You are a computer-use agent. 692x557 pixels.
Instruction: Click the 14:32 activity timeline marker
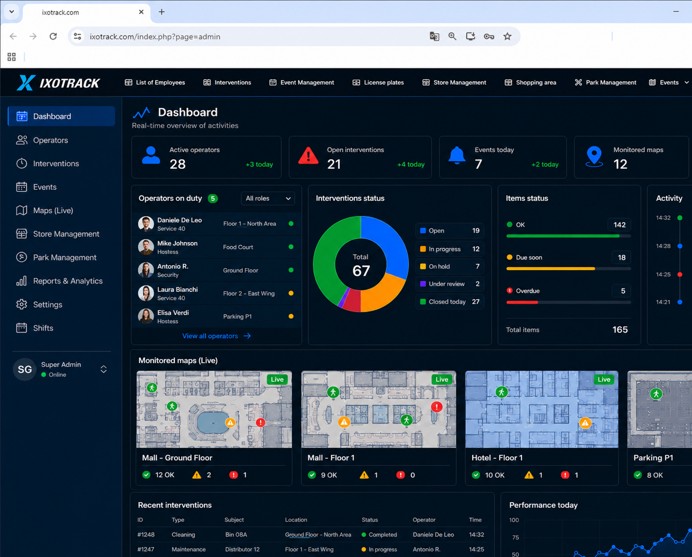tap(680, 218)
